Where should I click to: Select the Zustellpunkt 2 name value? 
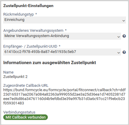tap(15, 77)
